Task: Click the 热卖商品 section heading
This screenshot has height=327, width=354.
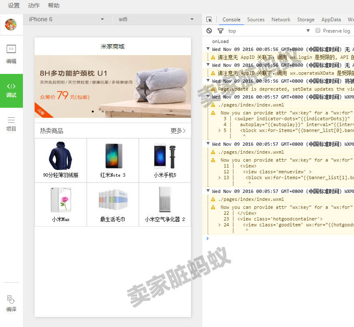Action: click(x=51, y=131)
